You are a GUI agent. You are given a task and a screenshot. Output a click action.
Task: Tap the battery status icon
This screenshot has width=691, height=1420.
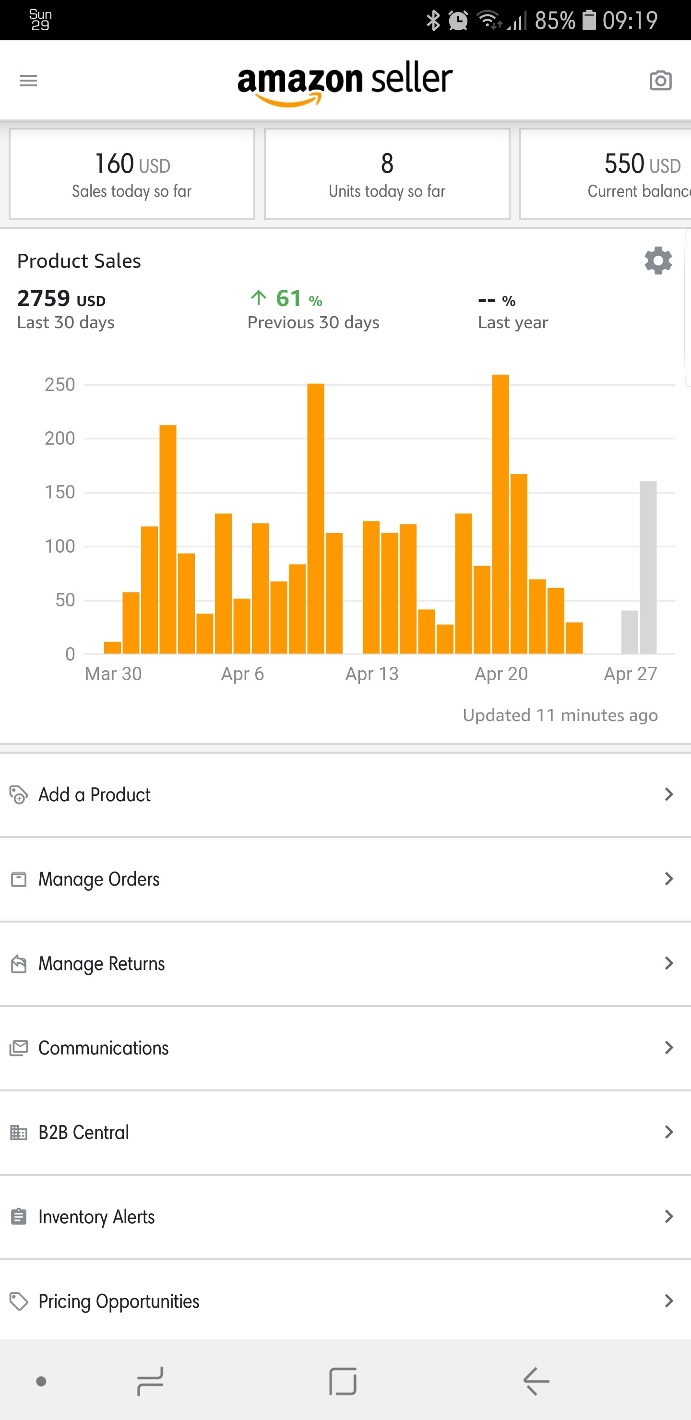coord(590,21)
